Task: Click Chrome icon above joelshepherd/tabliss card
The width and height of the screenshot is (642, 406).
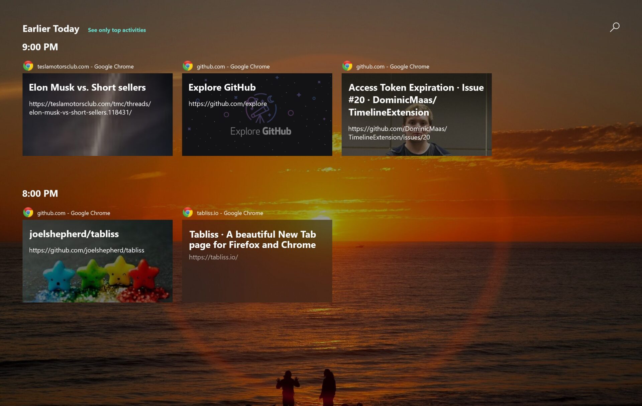Action: (x=28, y=213)
